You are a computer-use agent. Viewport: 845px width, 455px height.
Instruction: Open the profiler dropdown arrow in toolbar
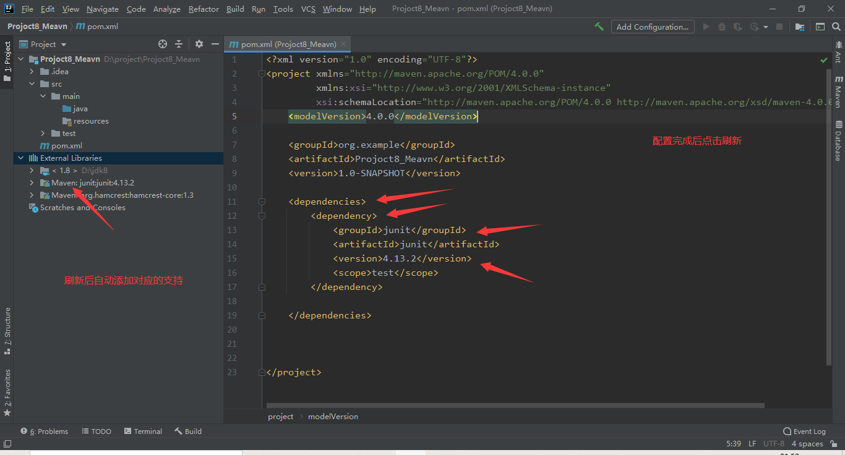click(x=766, y=27)
